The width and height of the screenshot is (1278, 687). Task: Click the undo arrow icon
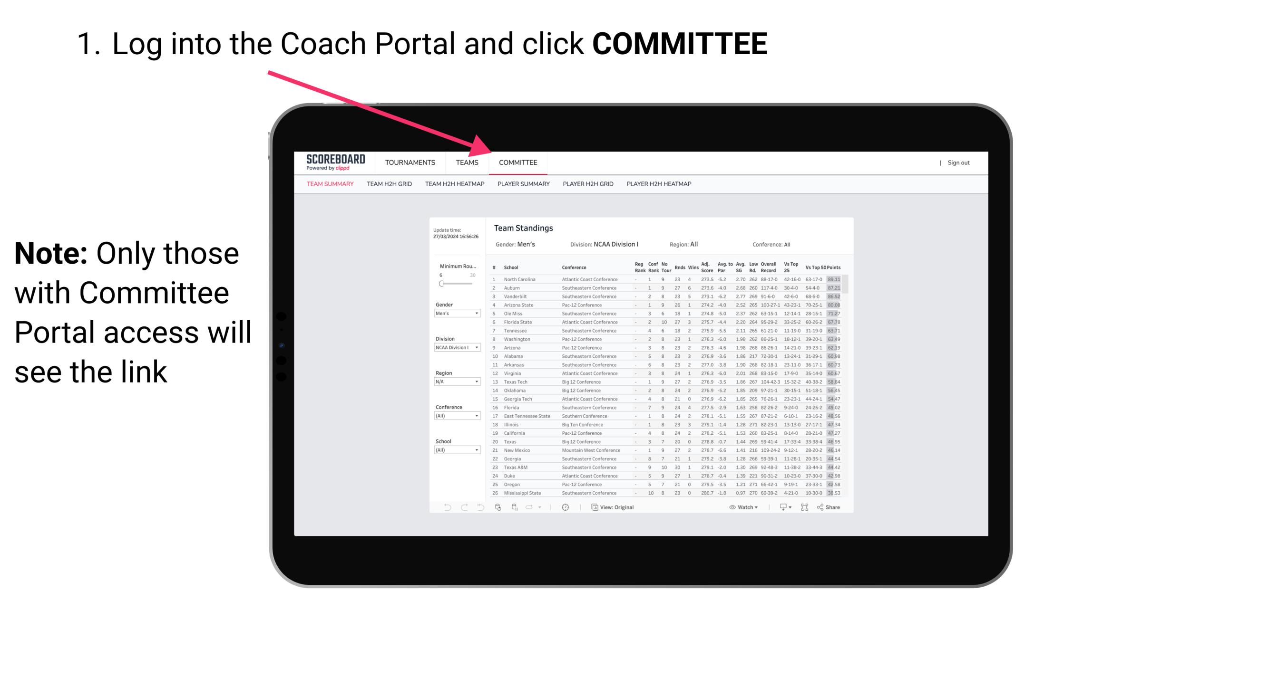coord(444,507)
